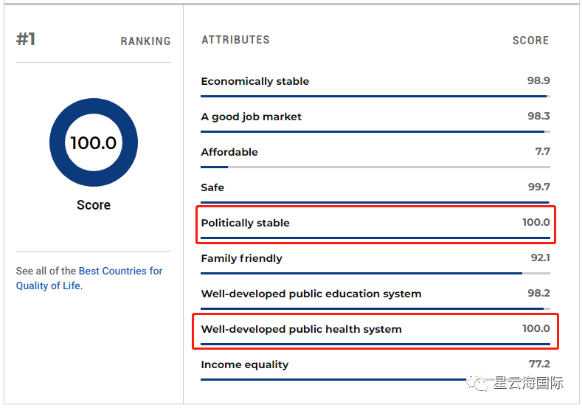Image resolution: width=582 pixels, height=408 pixels.
Task: Click Well-developed public health system label
Action: click(301, 329)
